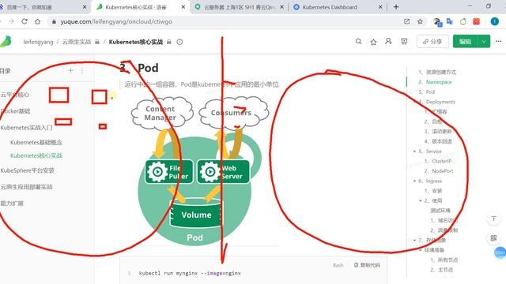506x284 pixels.
Task: Open the dropdown arrow next to 编辑
Action: pyautogui.click(x=484, y=41)
